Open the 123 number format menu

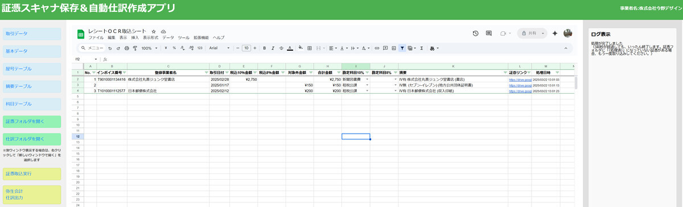tap(200, 48)
